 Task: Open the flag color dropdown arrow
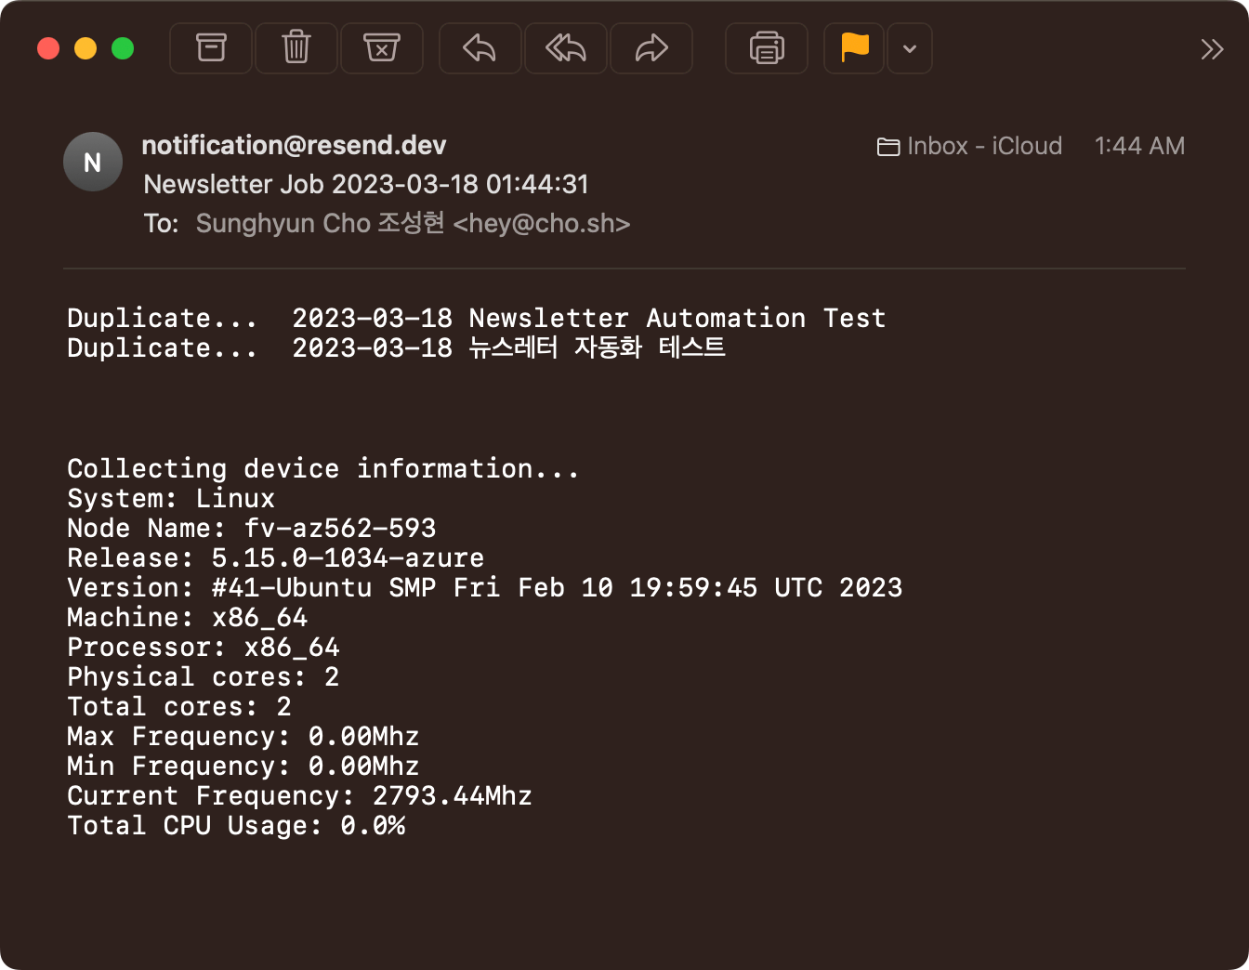pyautogui.click(x=910, y=48)
